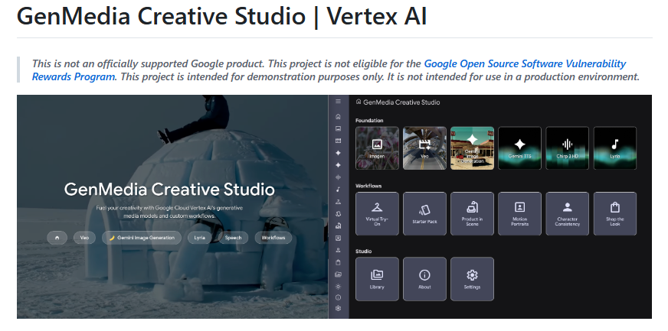Click the 'Foundation' section label
This screenshot has height=331, width=668.
point(369,121)
